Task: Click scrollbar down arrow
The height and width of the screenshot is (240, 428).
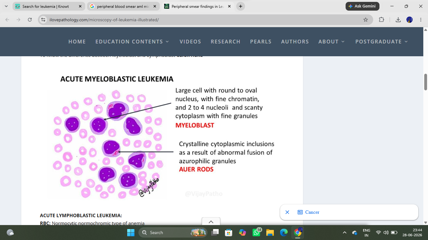Action: click(x=425, y=222)
